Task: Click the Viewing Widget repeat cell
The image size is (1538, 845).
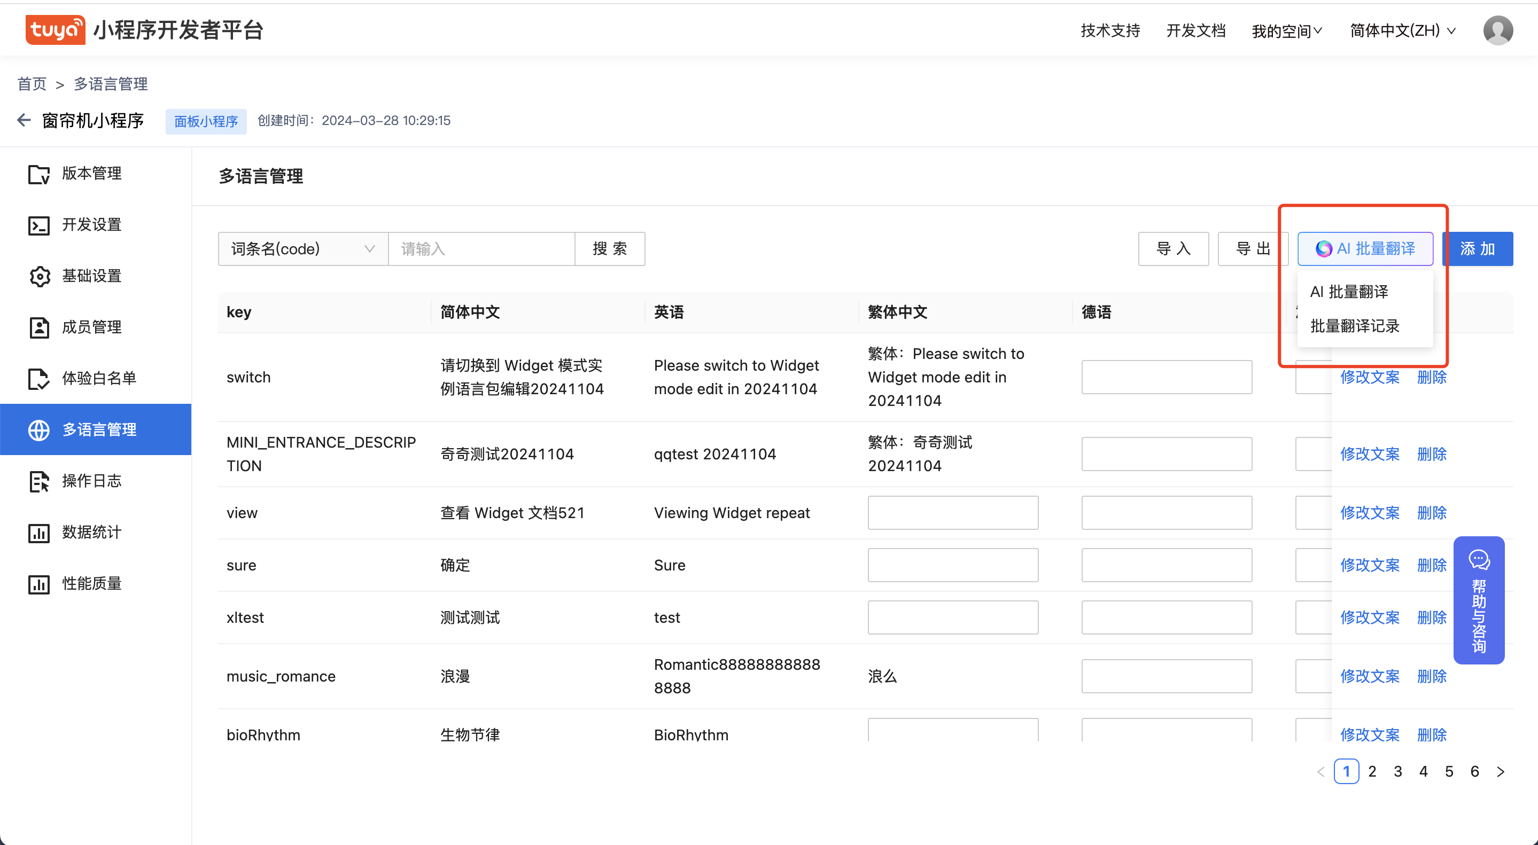Action: coord(732,513)
